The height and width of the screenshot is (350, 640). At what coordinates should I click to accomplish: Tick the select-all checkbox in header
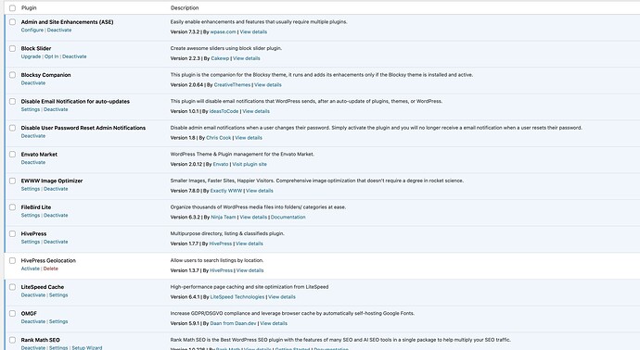click(12, 8)
